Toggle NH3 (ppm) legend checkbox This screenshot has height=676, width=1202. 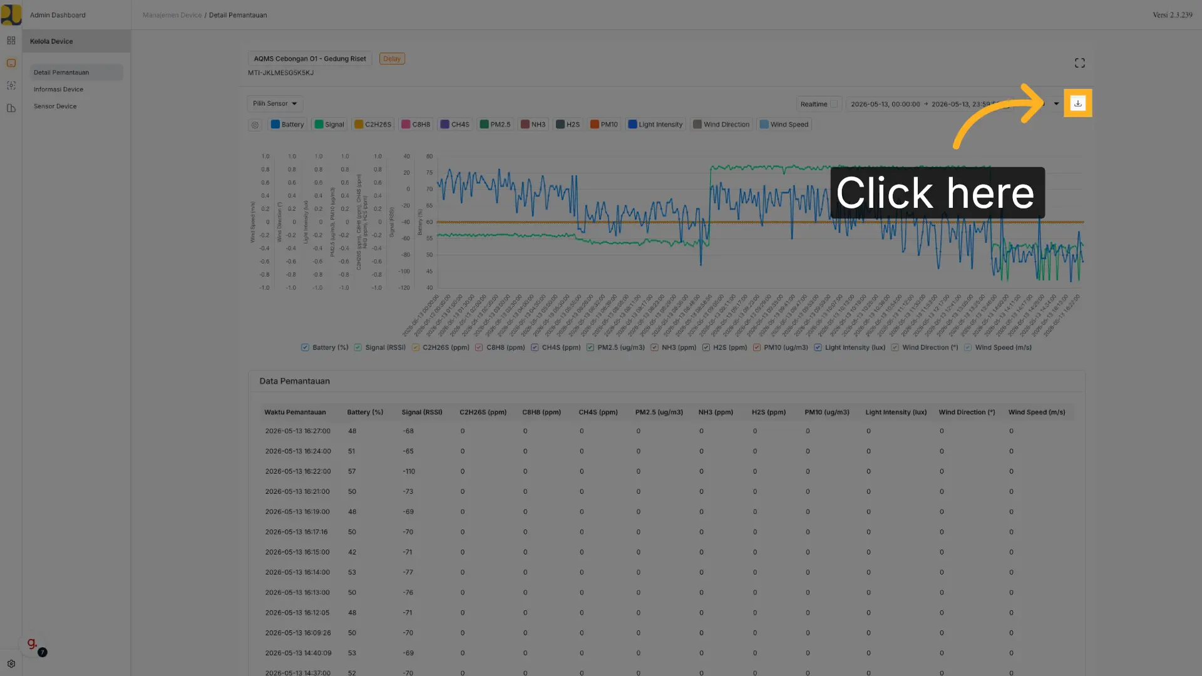point(654,347)
